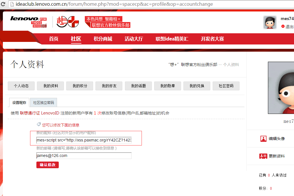Image resolution: width=294 pixels, height=196 pixels.
Task: Click the 我的勋章 button
Action: tap(168, 86)
